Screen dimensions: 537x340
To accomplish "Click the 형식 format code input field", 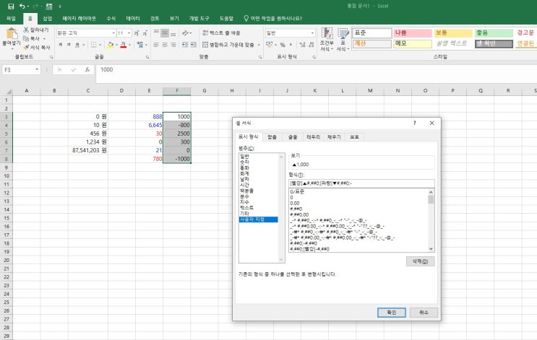I will 360,183.
